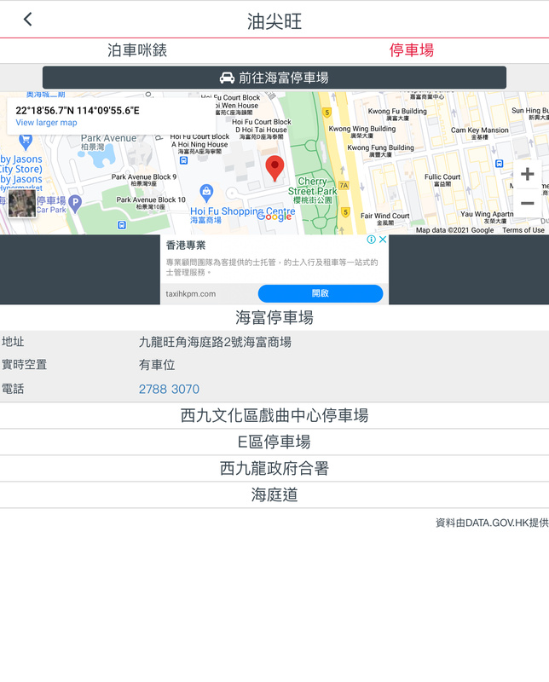549x682 pixels.
Task: Zoom out the map with minus button
Action: tap(527, 203)
